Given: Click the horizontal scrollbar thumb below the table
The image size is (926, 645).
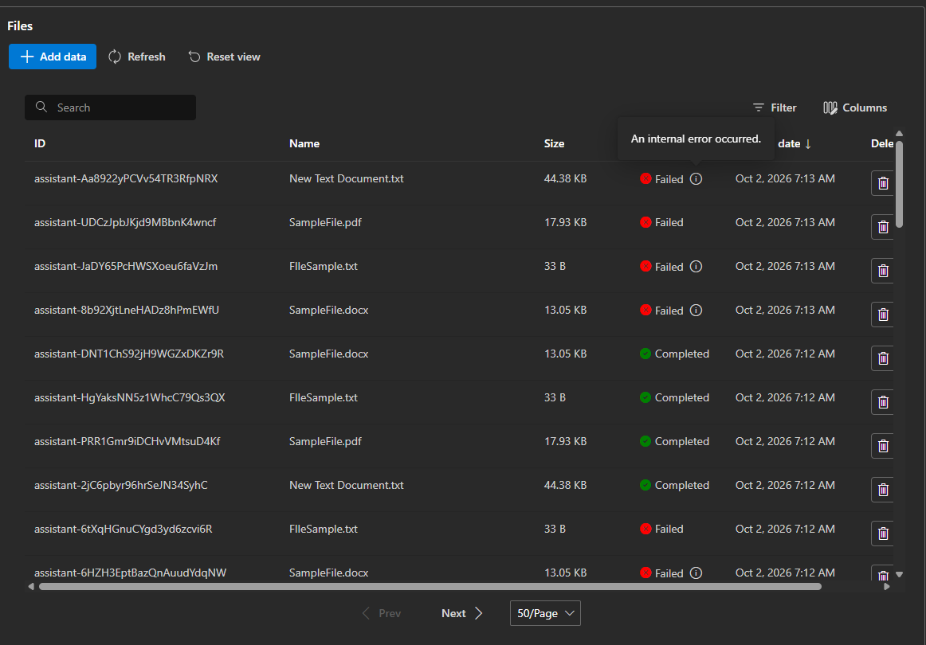Looking at the screenshot, I should pyautogui.click(x=430, y=587).
